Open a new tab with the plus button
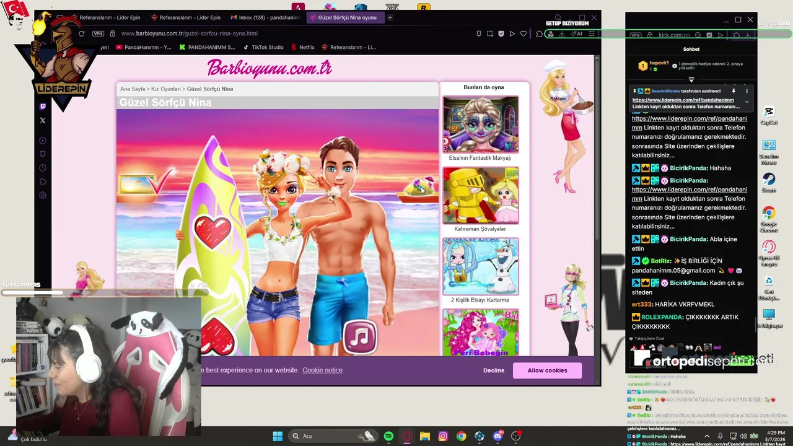This screenshot has height=446, width=793. (390, 17)
